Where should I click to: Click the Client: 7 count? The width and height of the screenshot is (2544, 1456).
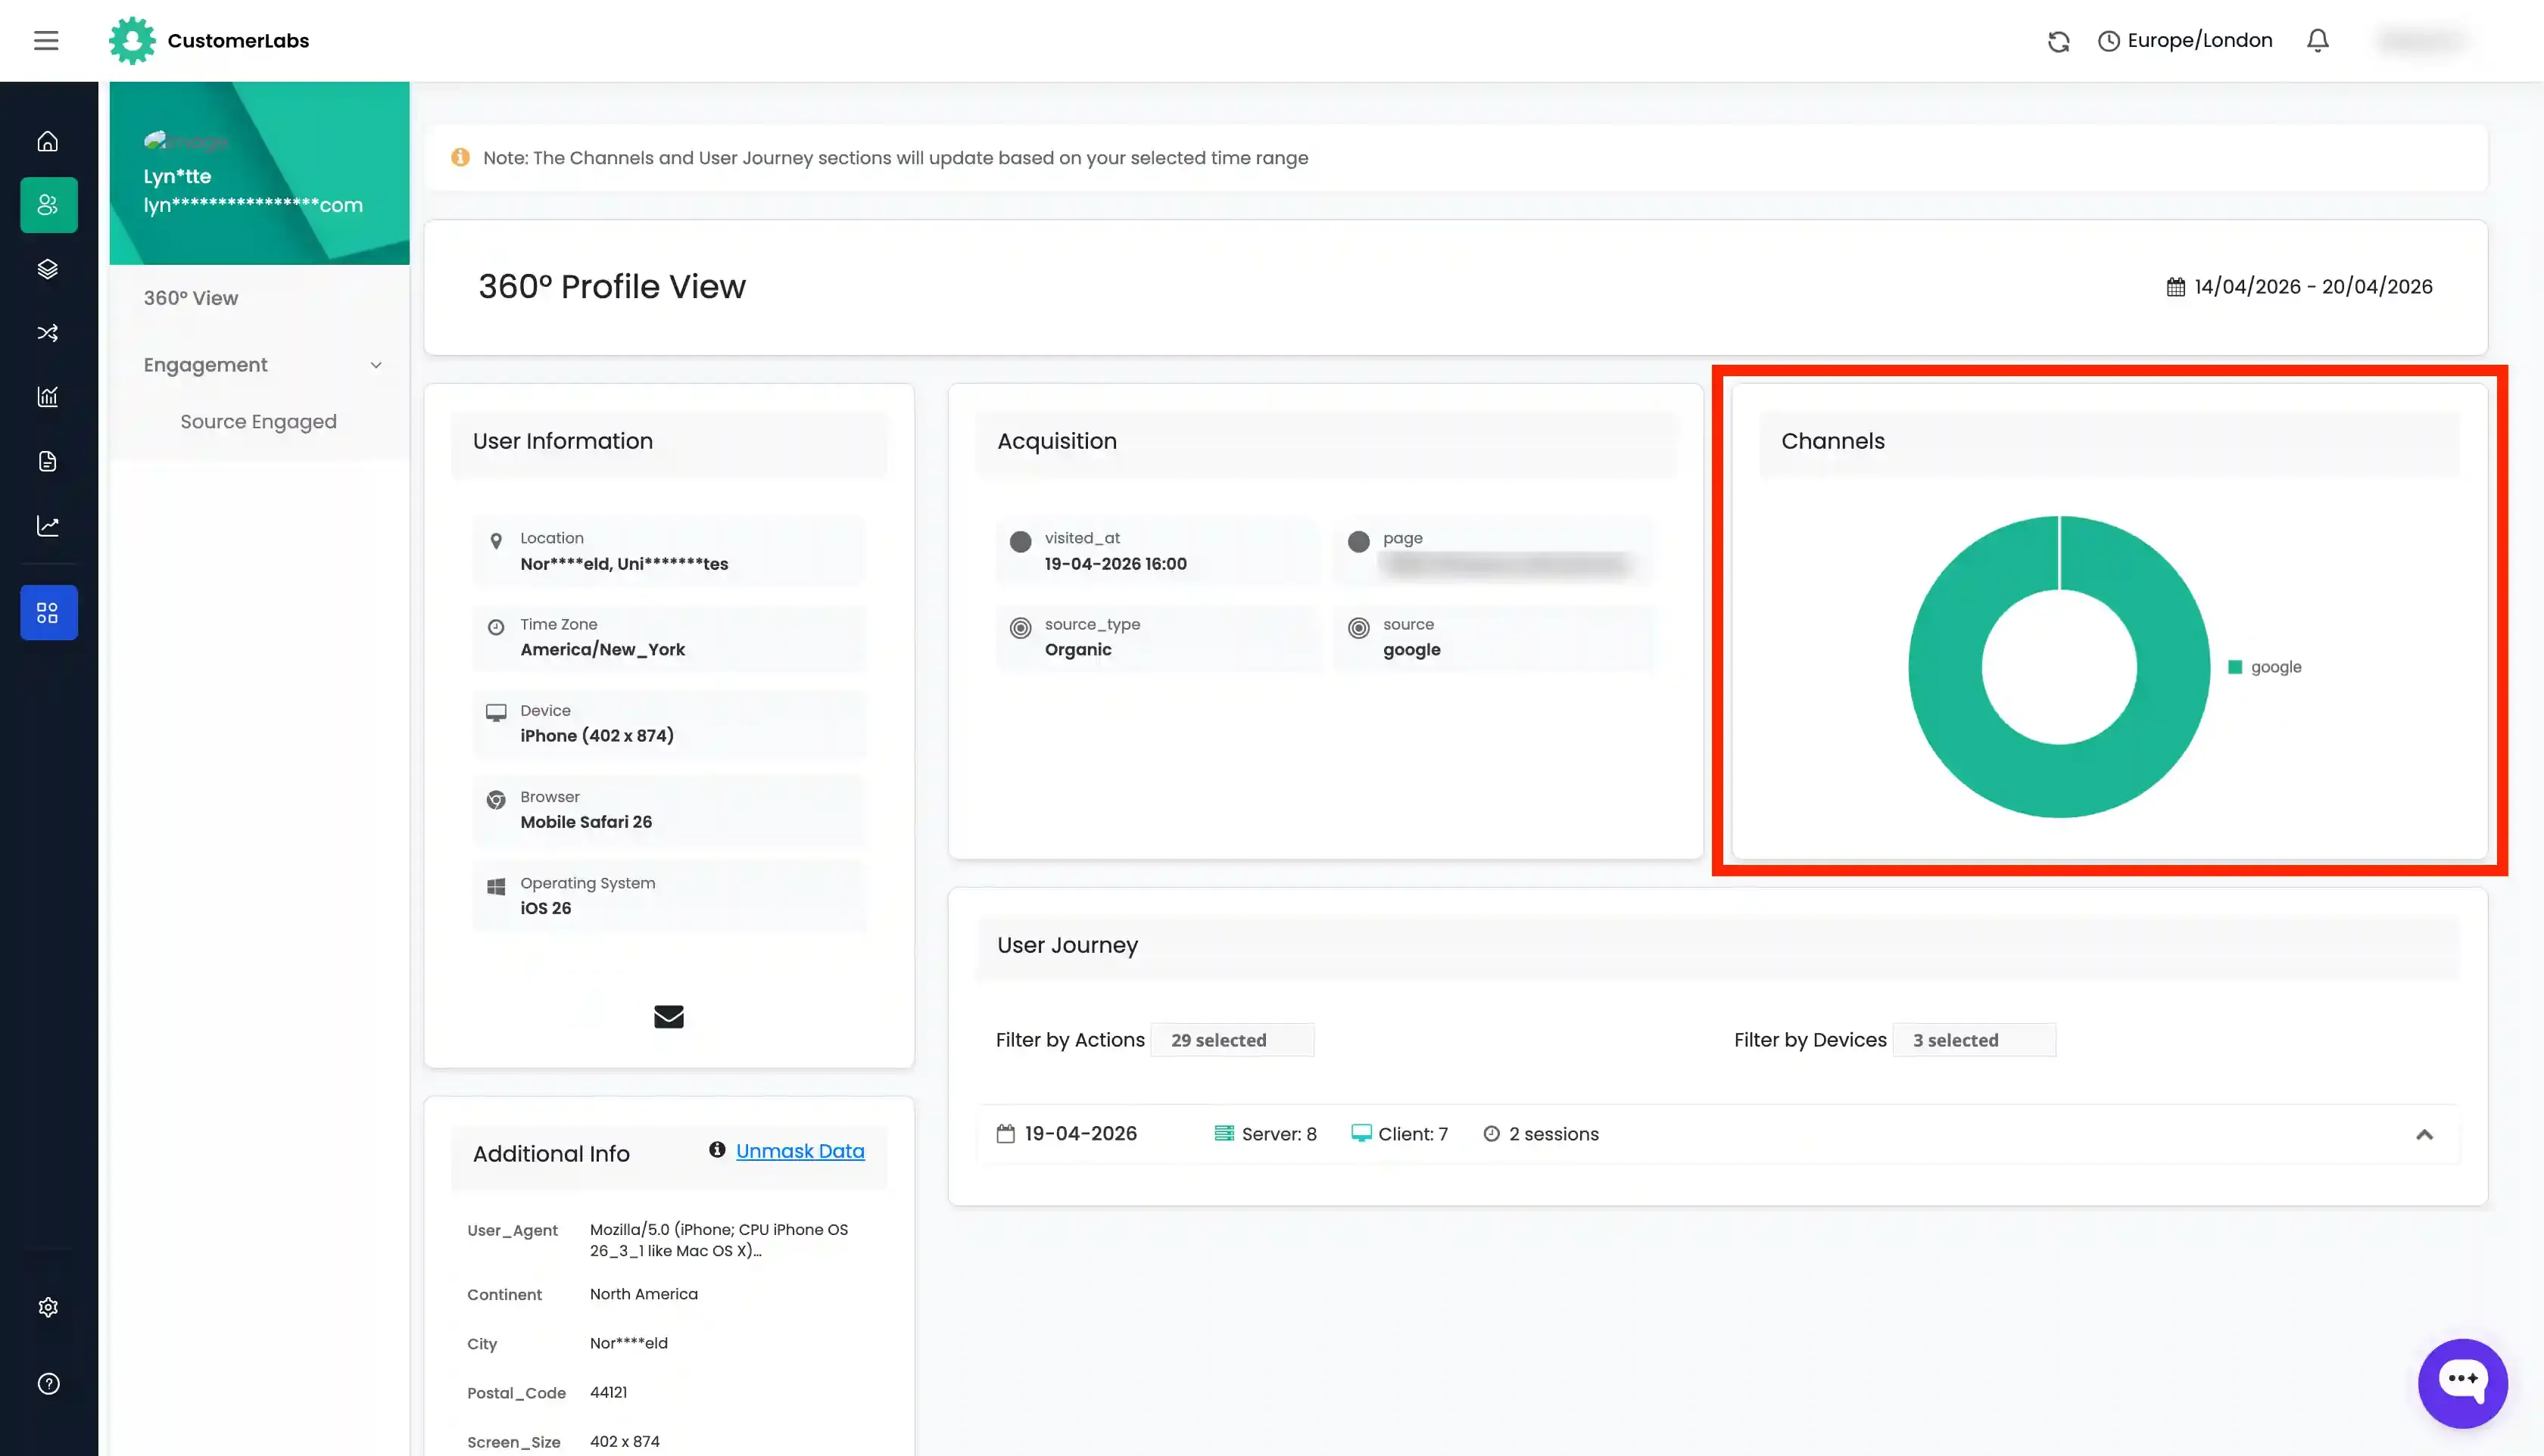pos(1399,1134)
